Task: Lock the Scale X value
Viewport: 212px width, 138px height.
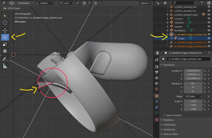Action: 205,101
